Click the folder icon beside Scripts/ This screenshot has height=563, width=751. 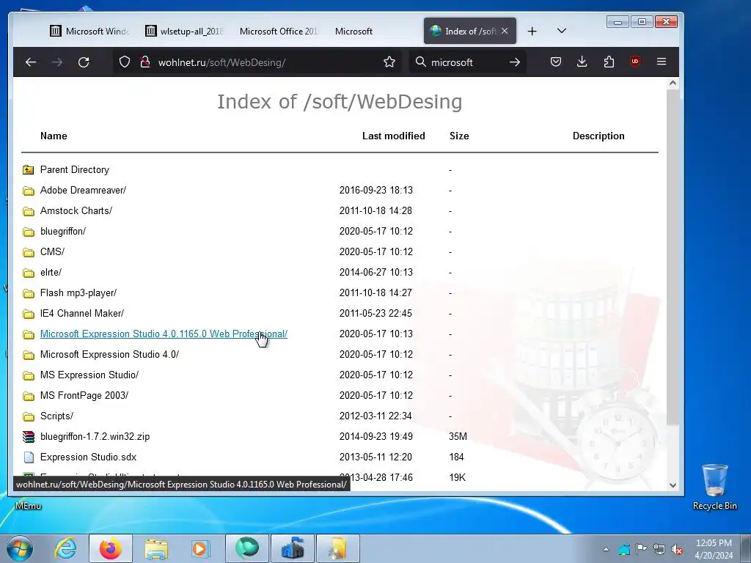[x=29, y=416]
